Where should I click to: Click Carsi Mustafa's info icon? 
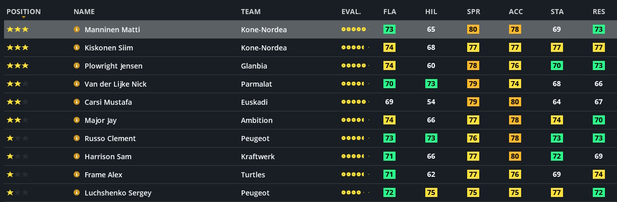(x=77, y=102)
